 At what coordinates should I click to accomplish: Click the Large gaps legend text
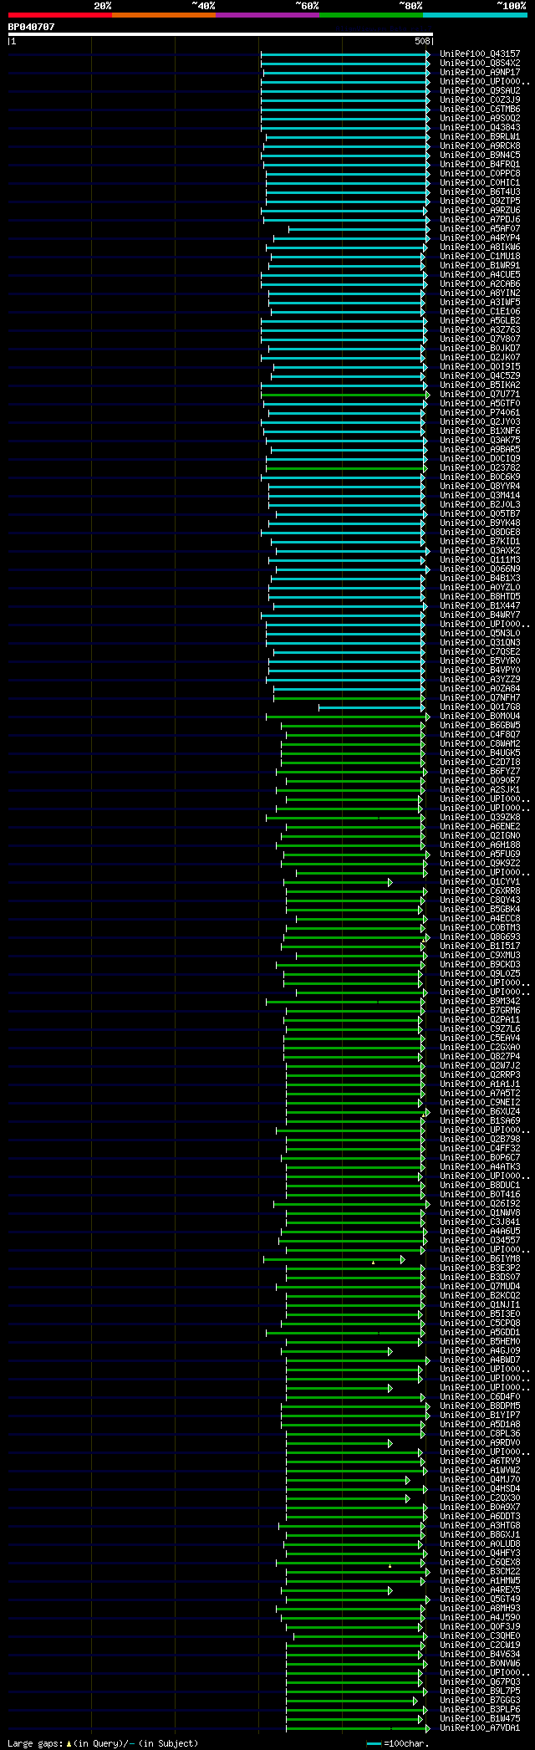pyautogui.click(x=103, y=1743)
